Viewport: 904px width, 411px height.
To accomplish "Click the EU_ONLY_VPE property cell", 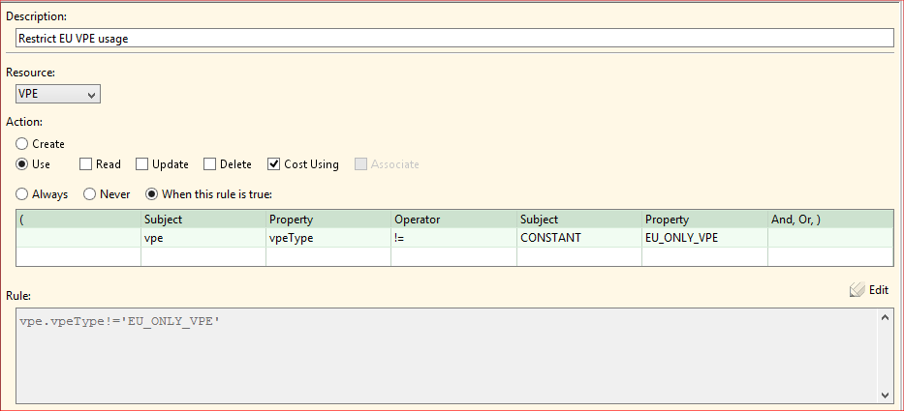I will click(x=703, y=238).
